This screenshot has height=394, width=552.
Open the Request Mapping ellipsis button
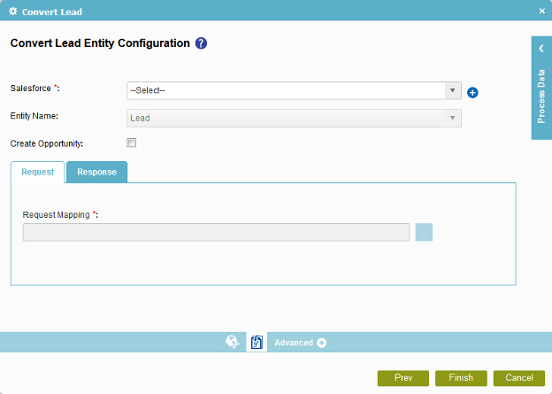[x=424, y=232]
